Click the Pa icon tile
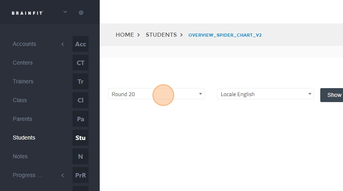Image resolution: width=343 pixels, height=191 pixels. 81,119
